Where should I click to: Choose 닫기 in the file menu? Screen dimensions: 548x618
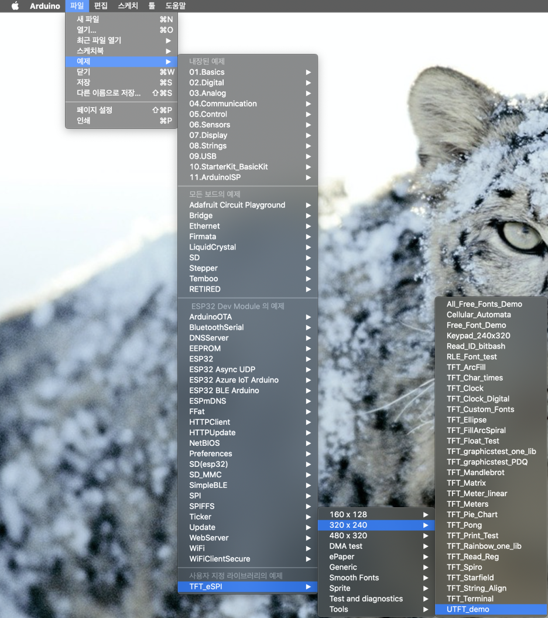tap(121, 71)
